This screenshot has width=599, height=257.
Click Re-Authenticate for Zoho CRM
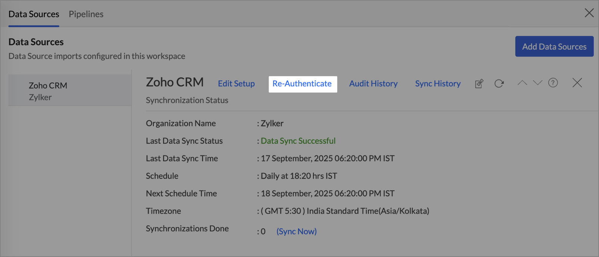tap(302, 84)
